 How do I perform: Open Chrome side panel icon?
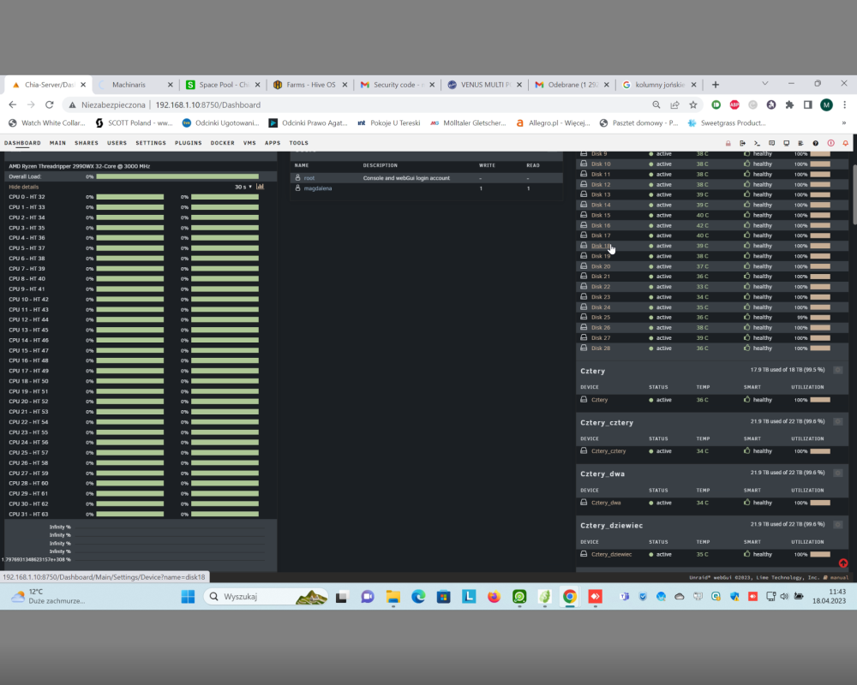[808, 104]
